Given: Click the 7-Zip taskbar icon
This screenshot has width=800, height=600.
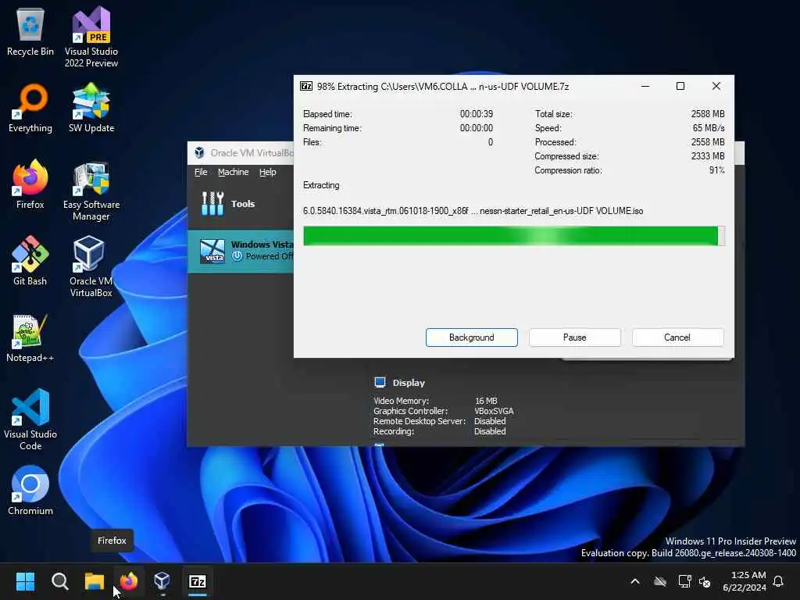Looking at the screenshot, I should [x=198, y=581].
